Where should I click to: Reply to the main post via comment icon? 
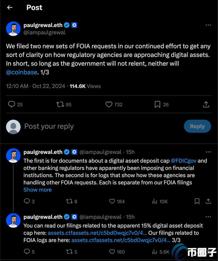[12, 105]
